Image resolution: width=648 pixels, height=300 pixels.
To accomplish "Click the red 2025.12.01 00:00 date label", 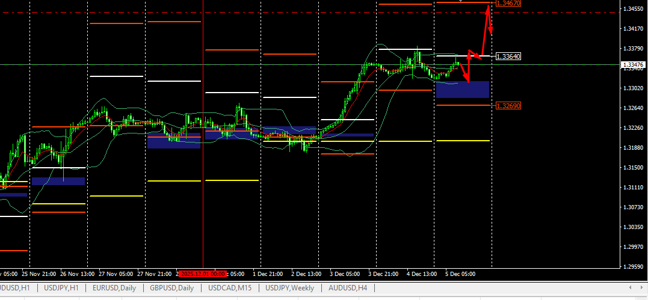I will click(x=203, y=274).
